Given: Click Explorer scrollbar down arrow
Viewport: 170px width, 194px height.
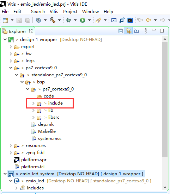Looking at the screenshot, I should click(165, 187).
